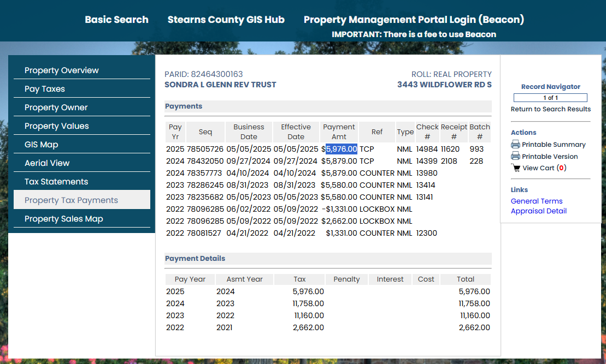Image resolution: width=606 pixels, height=364 pixels.
Task: Select Property Owner from the sidebar
Action: pos(56,108)
